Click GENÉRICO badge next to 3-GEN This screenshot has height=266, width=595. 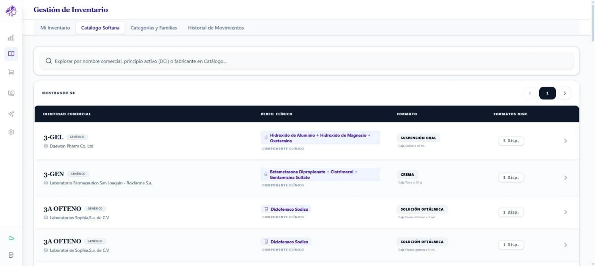pyautogui.click(x=78, y=174)
